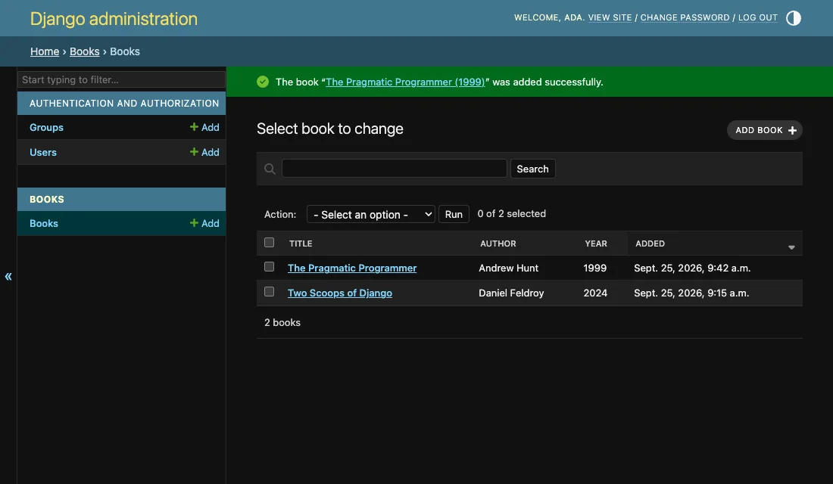Click the green success checkmark icon
This screenshot has width=833, height=484.
pos(263,82)
